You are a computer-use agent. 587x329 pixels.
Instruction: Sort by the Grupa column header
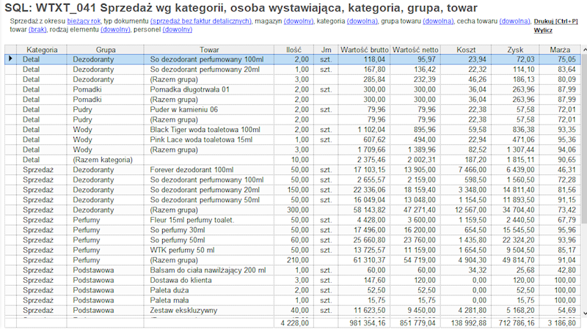(x=106, y=50)
